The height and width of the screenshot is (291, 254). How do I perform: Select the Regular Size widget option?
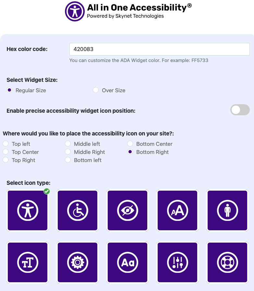[9, 90]
